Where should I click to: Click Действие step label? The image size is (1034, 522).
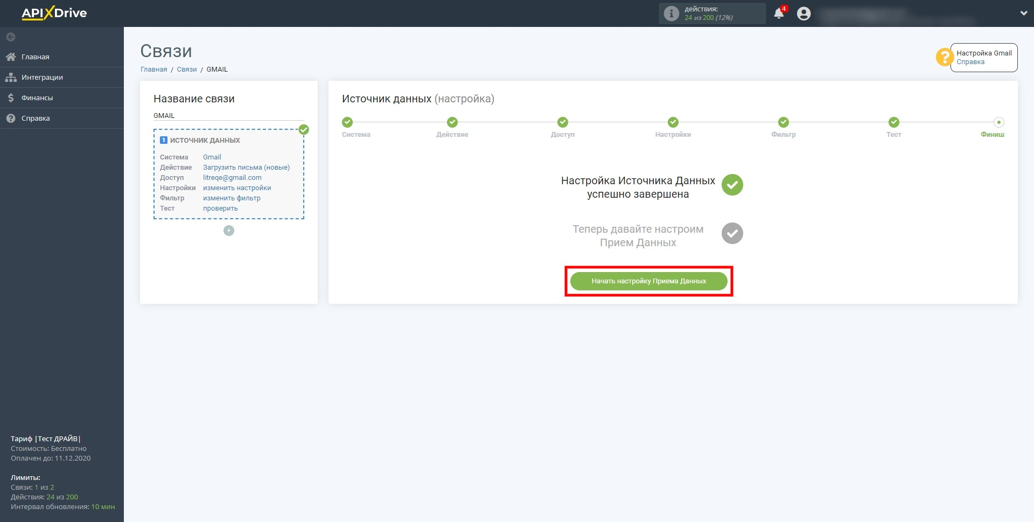point(452,135)
